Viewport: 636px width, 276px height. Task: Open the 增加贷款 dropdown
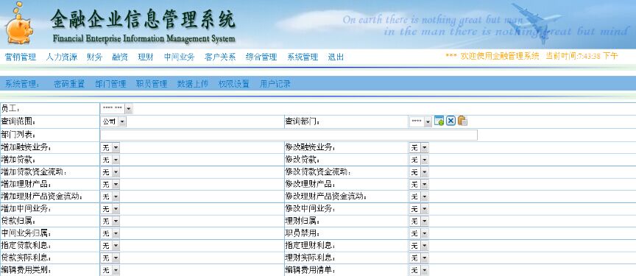110,160
